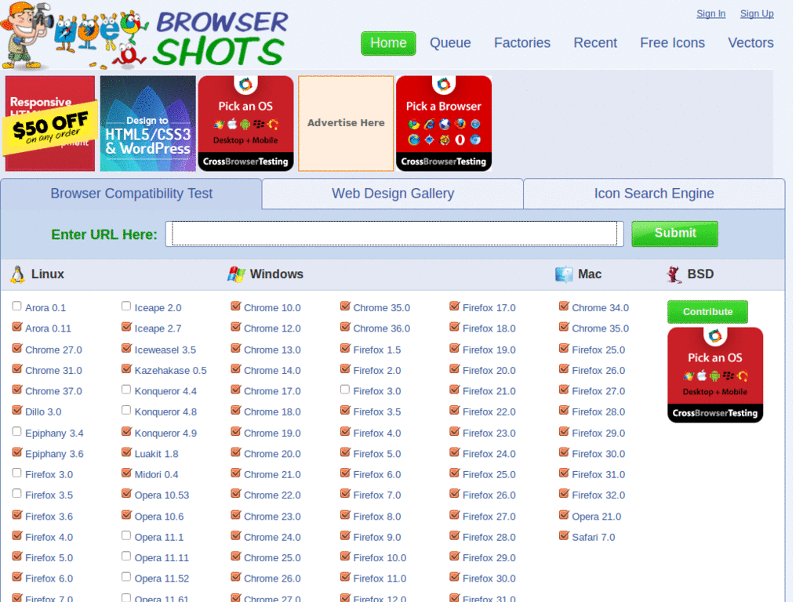Screen dimensions: 803x602
Task: Uncheck Windows Chrome 17.0
Action: point(235,390)
